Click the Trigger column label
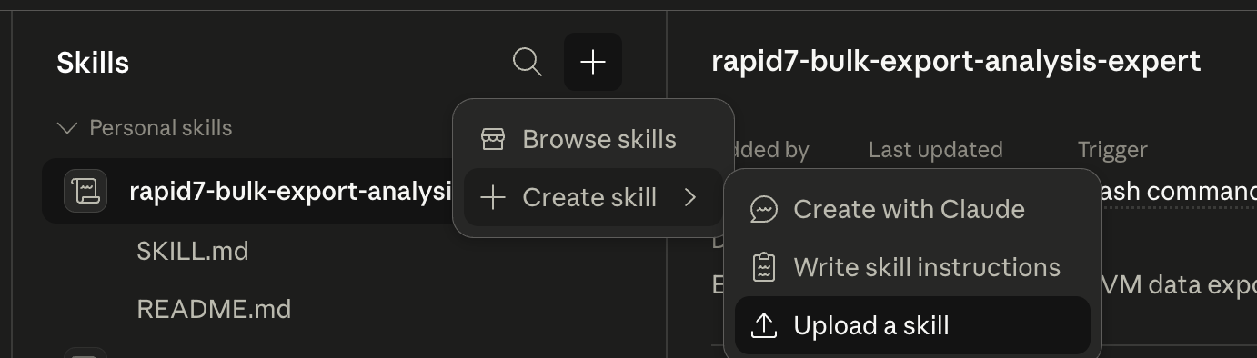 click(1112, 149)
